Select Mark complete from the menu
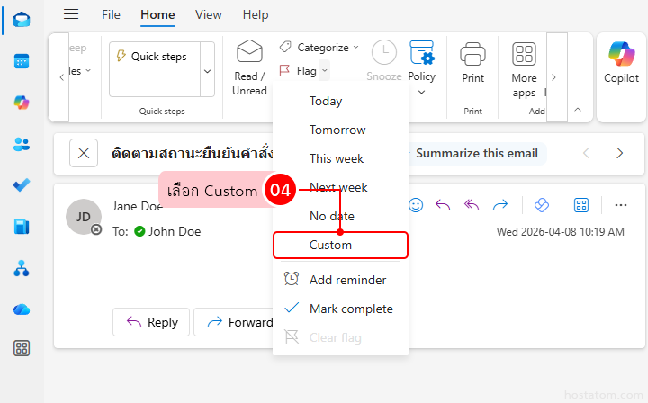This screenshot has width=648, height=403. coord(340,309)
